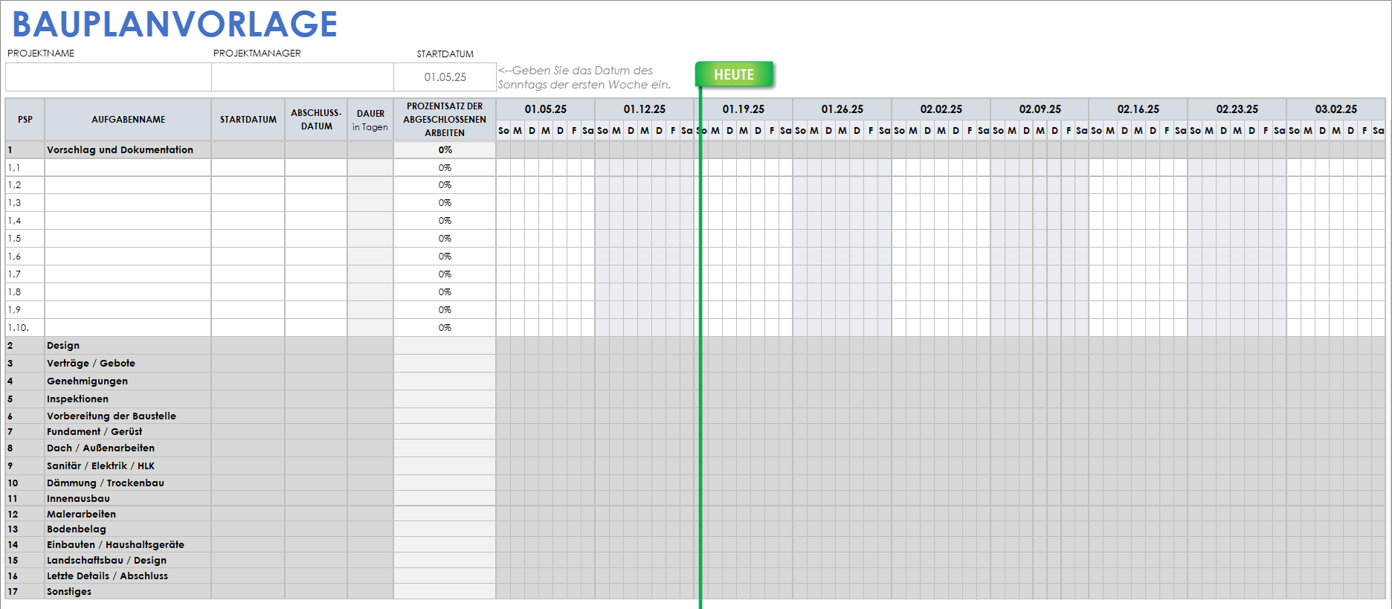The height and width of the screenshot is (609, 1392).
Task: Select the DAUER in Tagen header
Action: pos(370,119)
